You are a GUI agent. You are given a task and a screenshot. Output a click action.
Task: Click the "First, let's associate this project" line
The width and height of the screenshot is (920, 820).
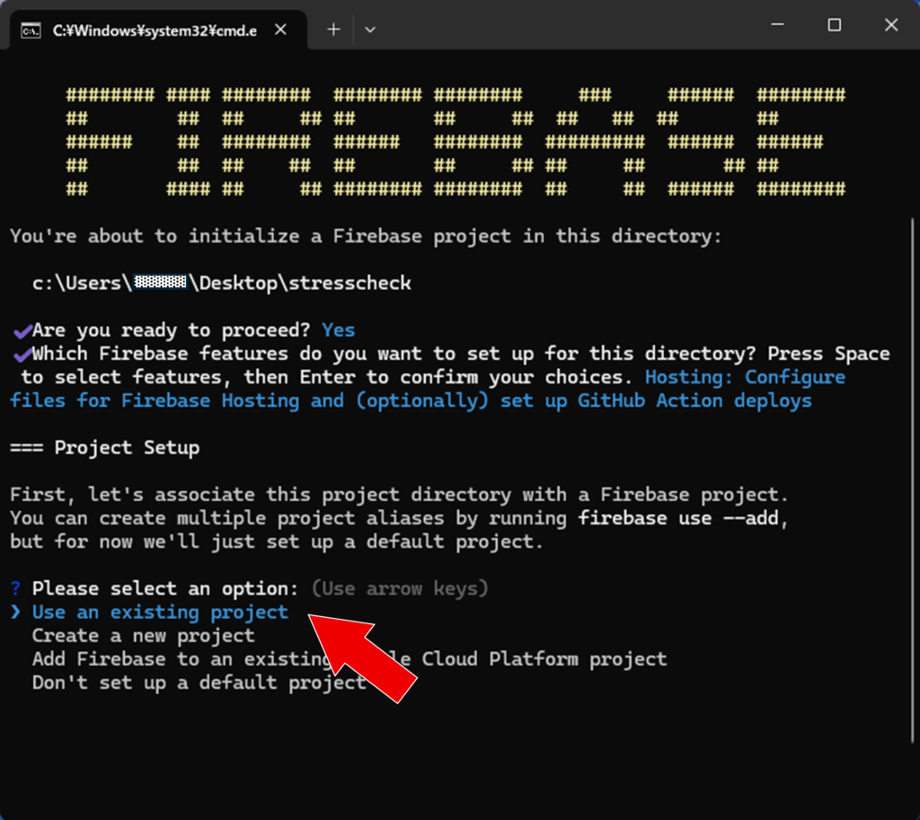(399, 495)
